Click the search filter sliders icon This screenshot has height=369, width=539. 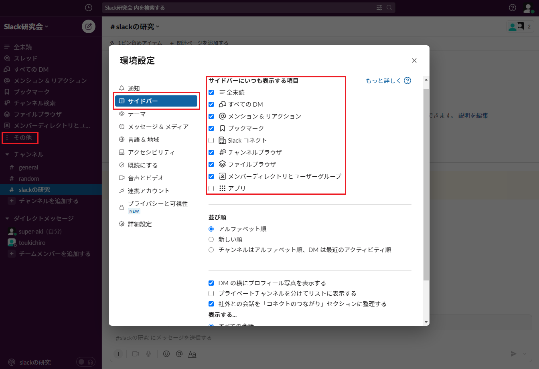pos(379,8)
